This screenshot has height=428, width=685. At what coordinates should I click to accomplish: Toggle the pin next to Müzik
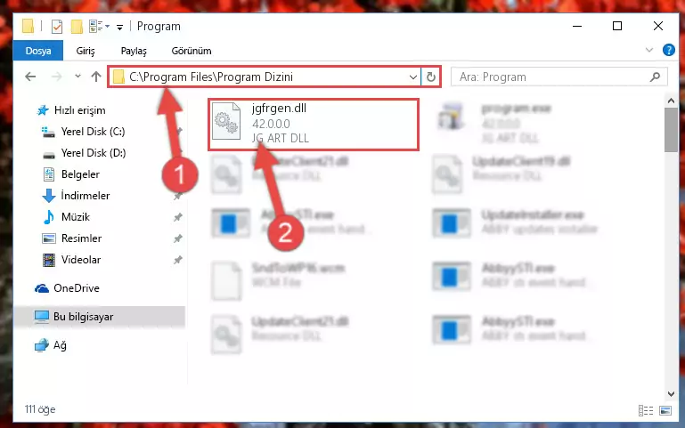click(178, 217)
